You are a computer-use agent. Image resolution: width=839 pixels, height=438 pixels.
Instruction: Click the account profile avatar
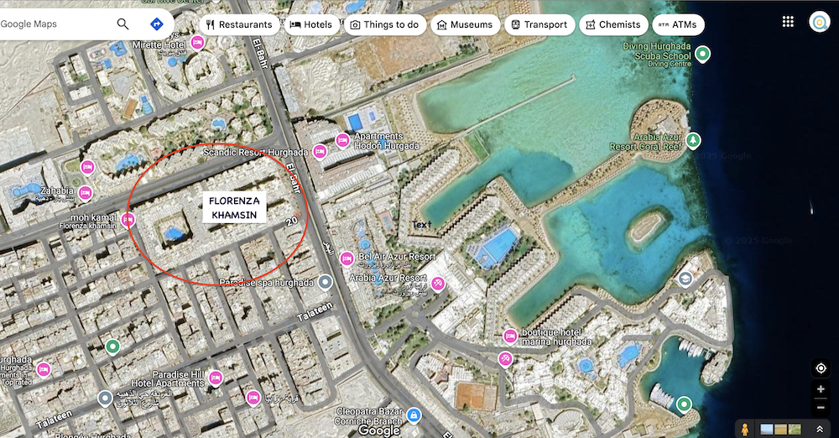pyautogui.click(x=819, y=22)
